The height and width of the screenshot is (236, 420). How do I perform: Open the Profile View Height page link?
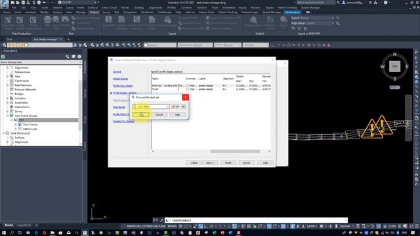123,86
